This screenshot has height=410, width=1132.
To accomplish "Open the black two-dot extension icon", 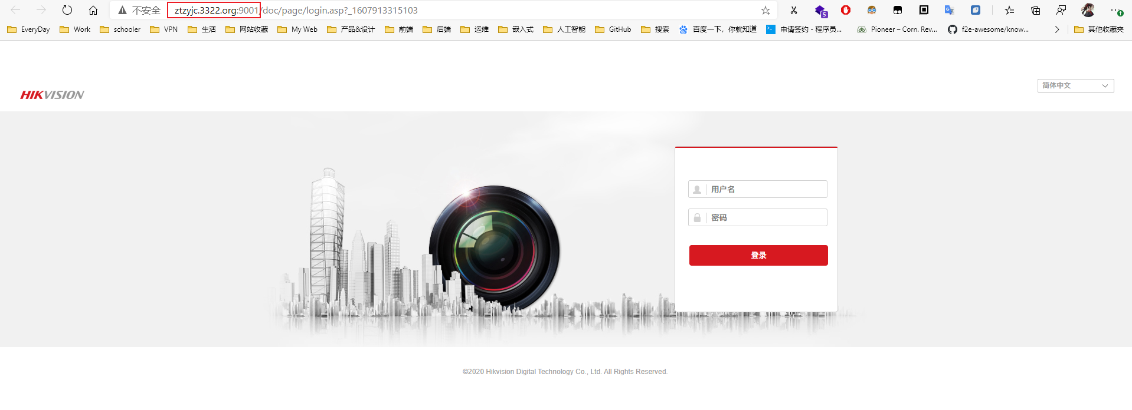I will 898,10.
